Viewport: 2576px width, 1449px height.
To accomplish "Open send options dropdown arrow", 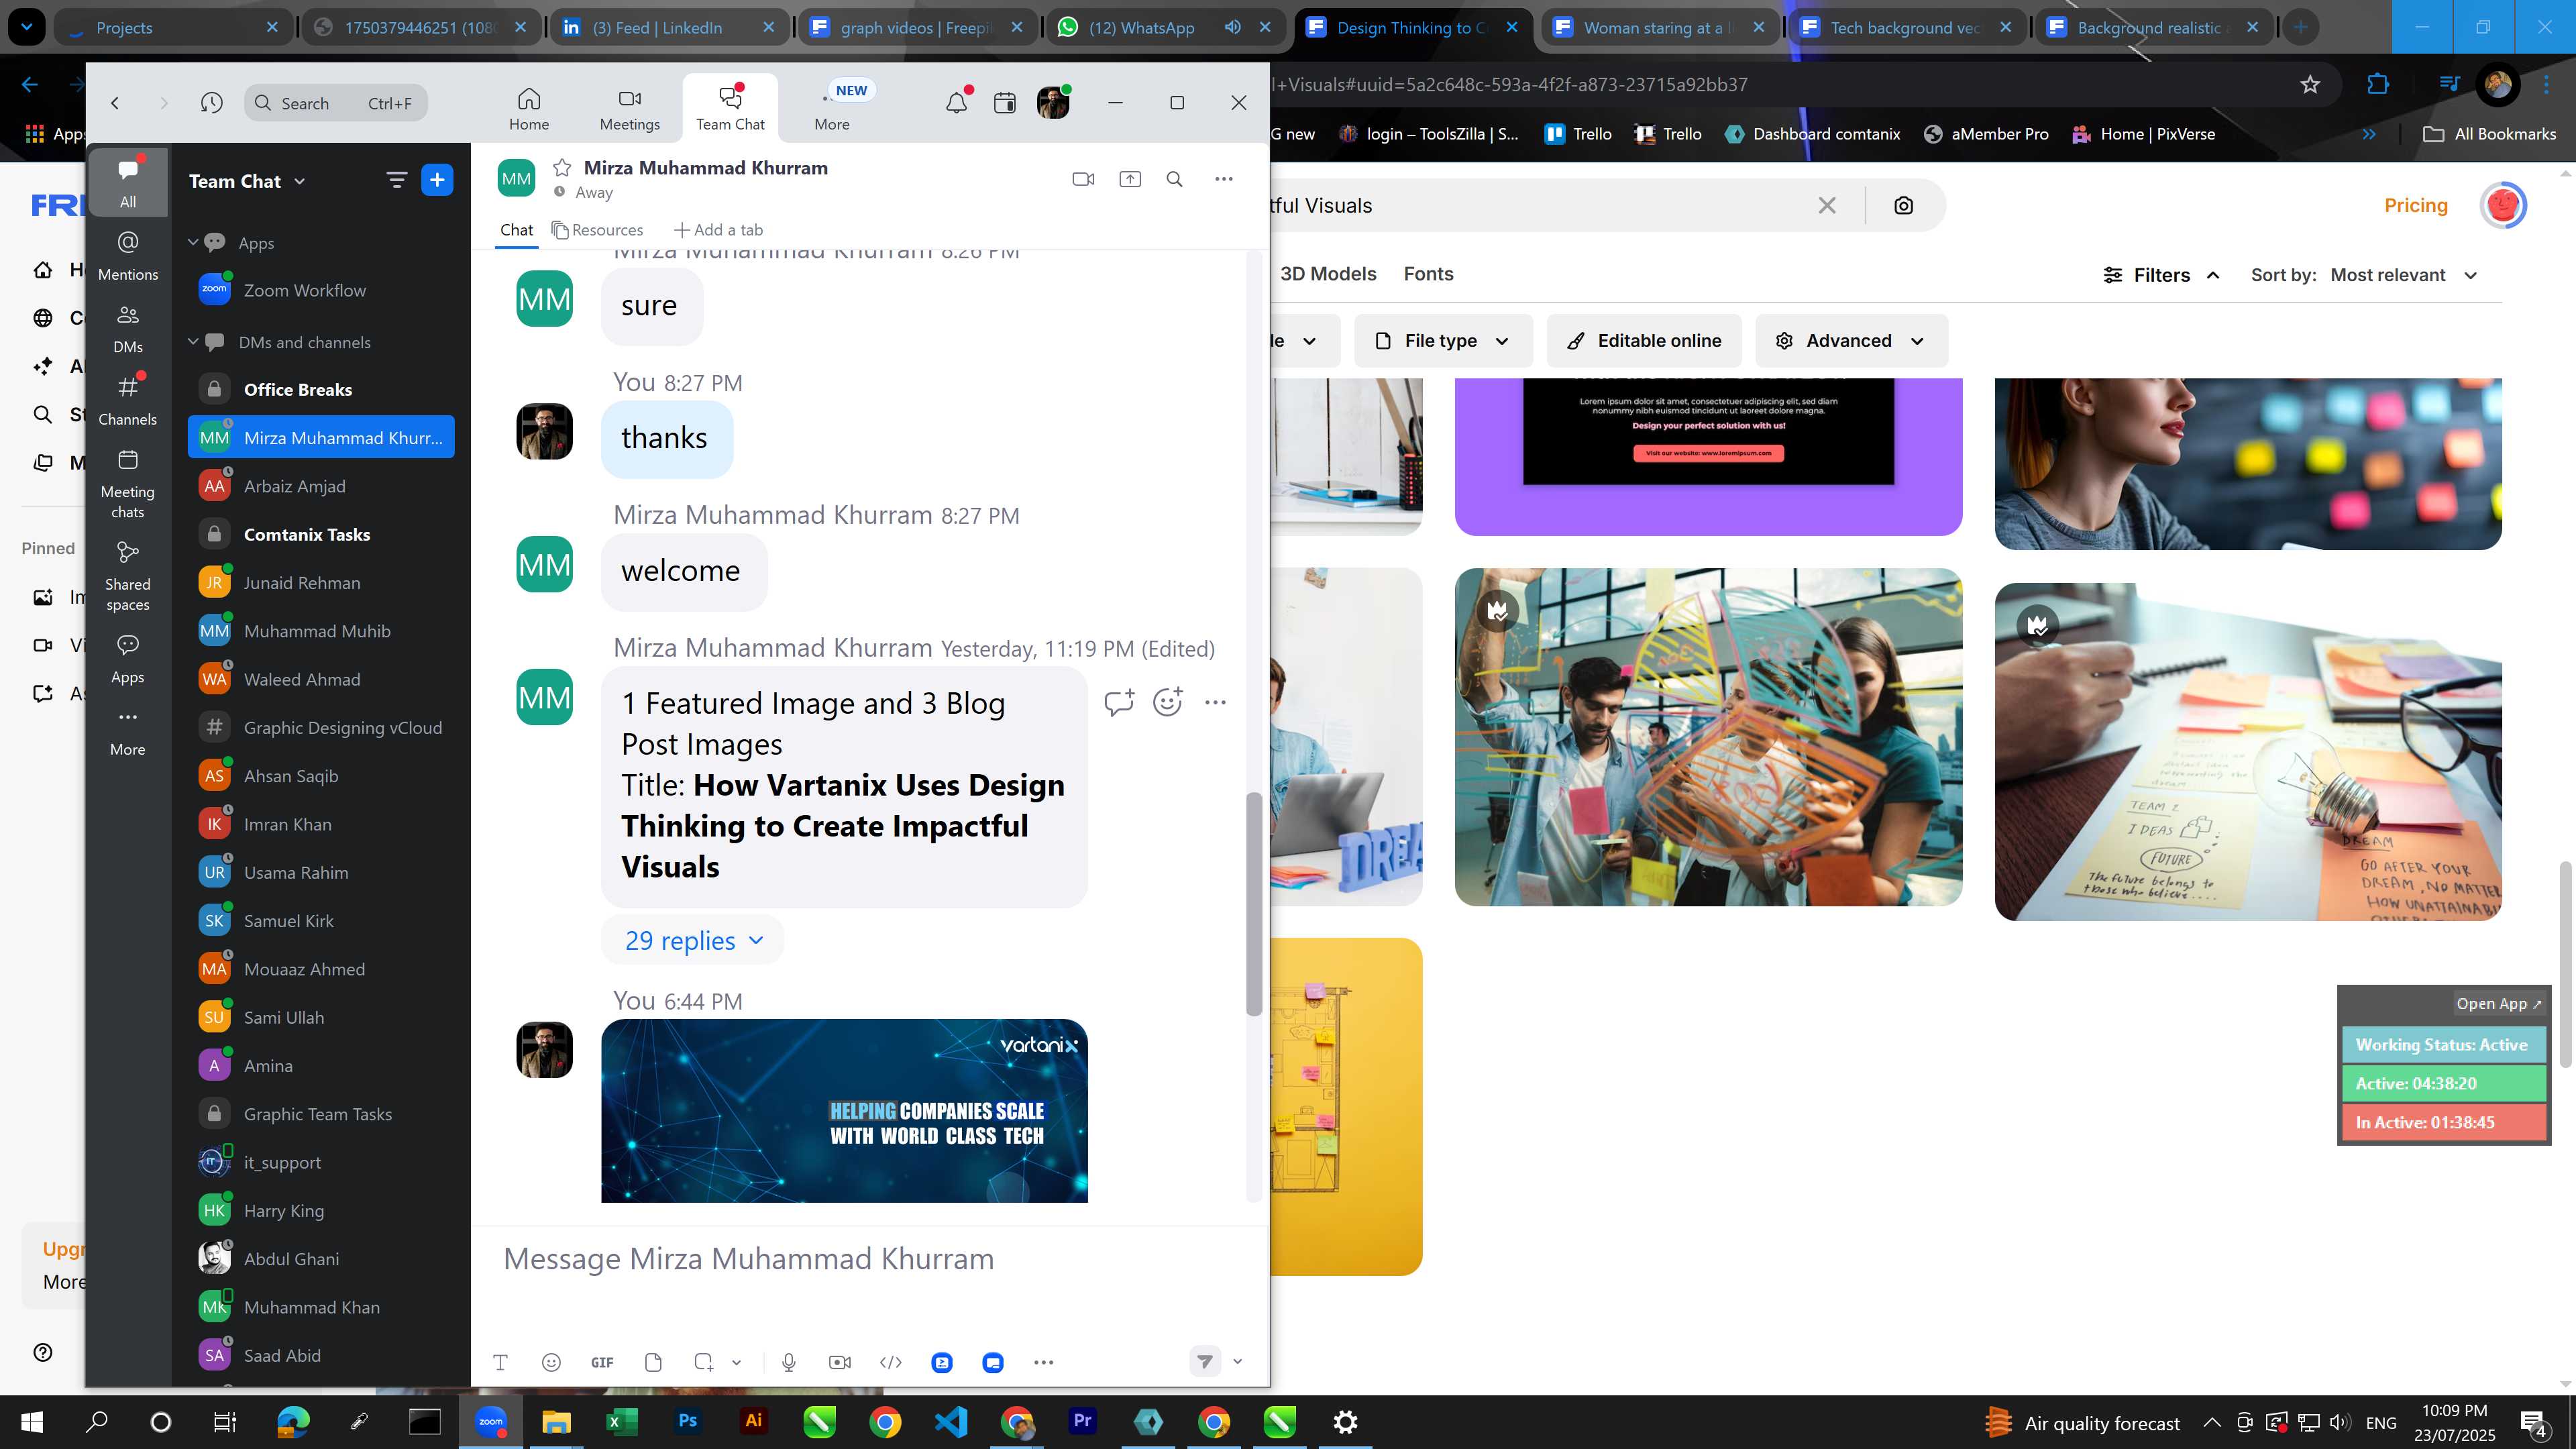I will click(x=1237, y=1361).
